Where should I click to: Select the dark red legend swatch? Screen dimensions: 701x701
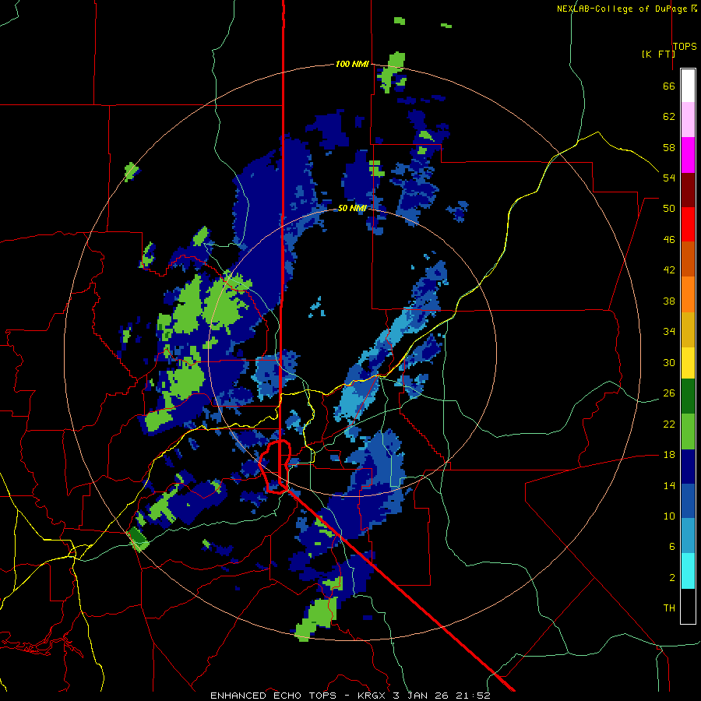(x=688, y=189)
